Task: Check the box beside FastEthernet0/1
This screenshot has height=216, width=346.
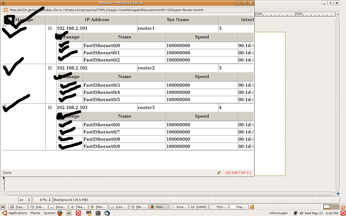Action: point(60,53)
